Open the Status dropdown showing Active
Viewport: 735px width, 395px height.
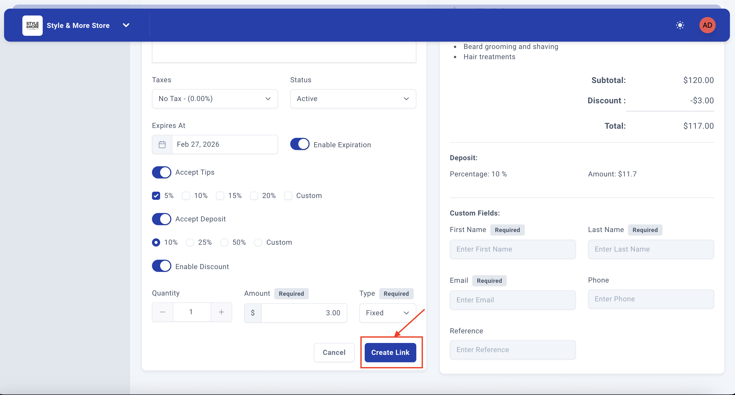(353, 98)
